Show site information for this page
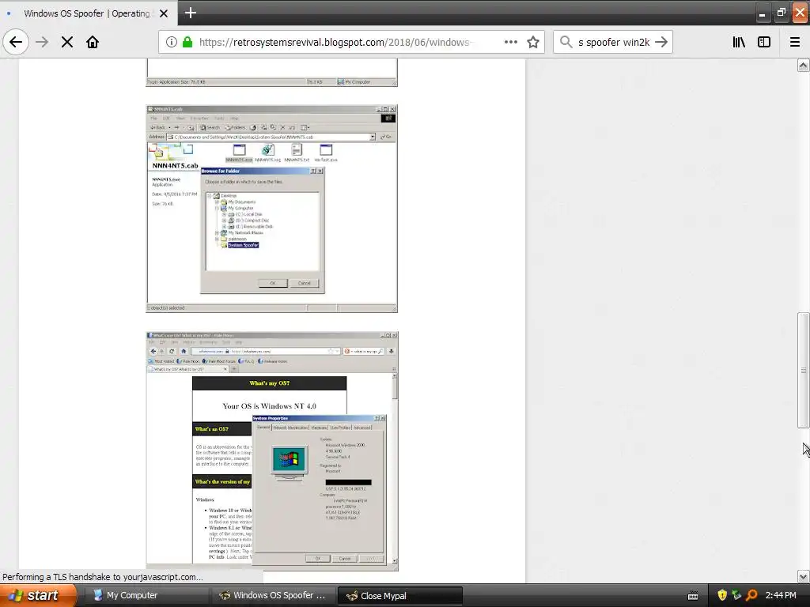Viewport: 810px width, 607px height. click(171, 42)
